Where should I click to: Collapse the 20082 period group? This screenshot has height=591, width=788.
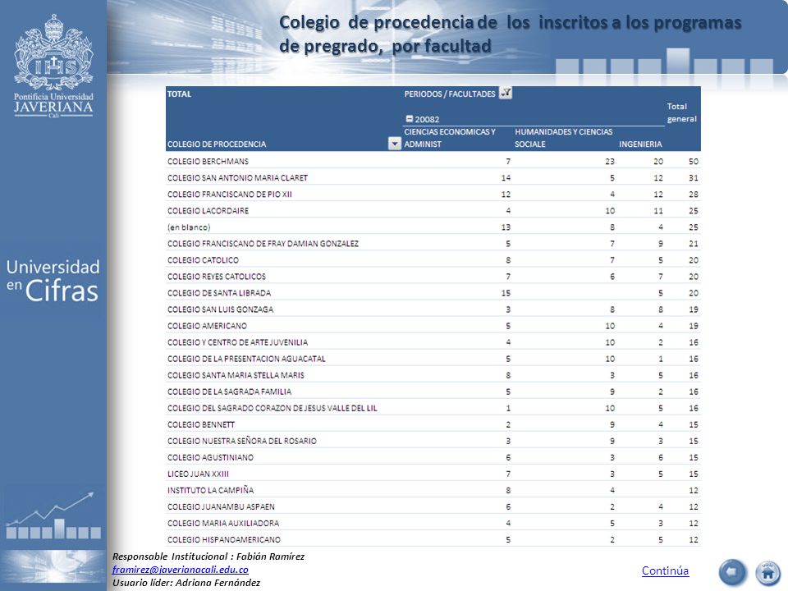click(x=409, y=119)
